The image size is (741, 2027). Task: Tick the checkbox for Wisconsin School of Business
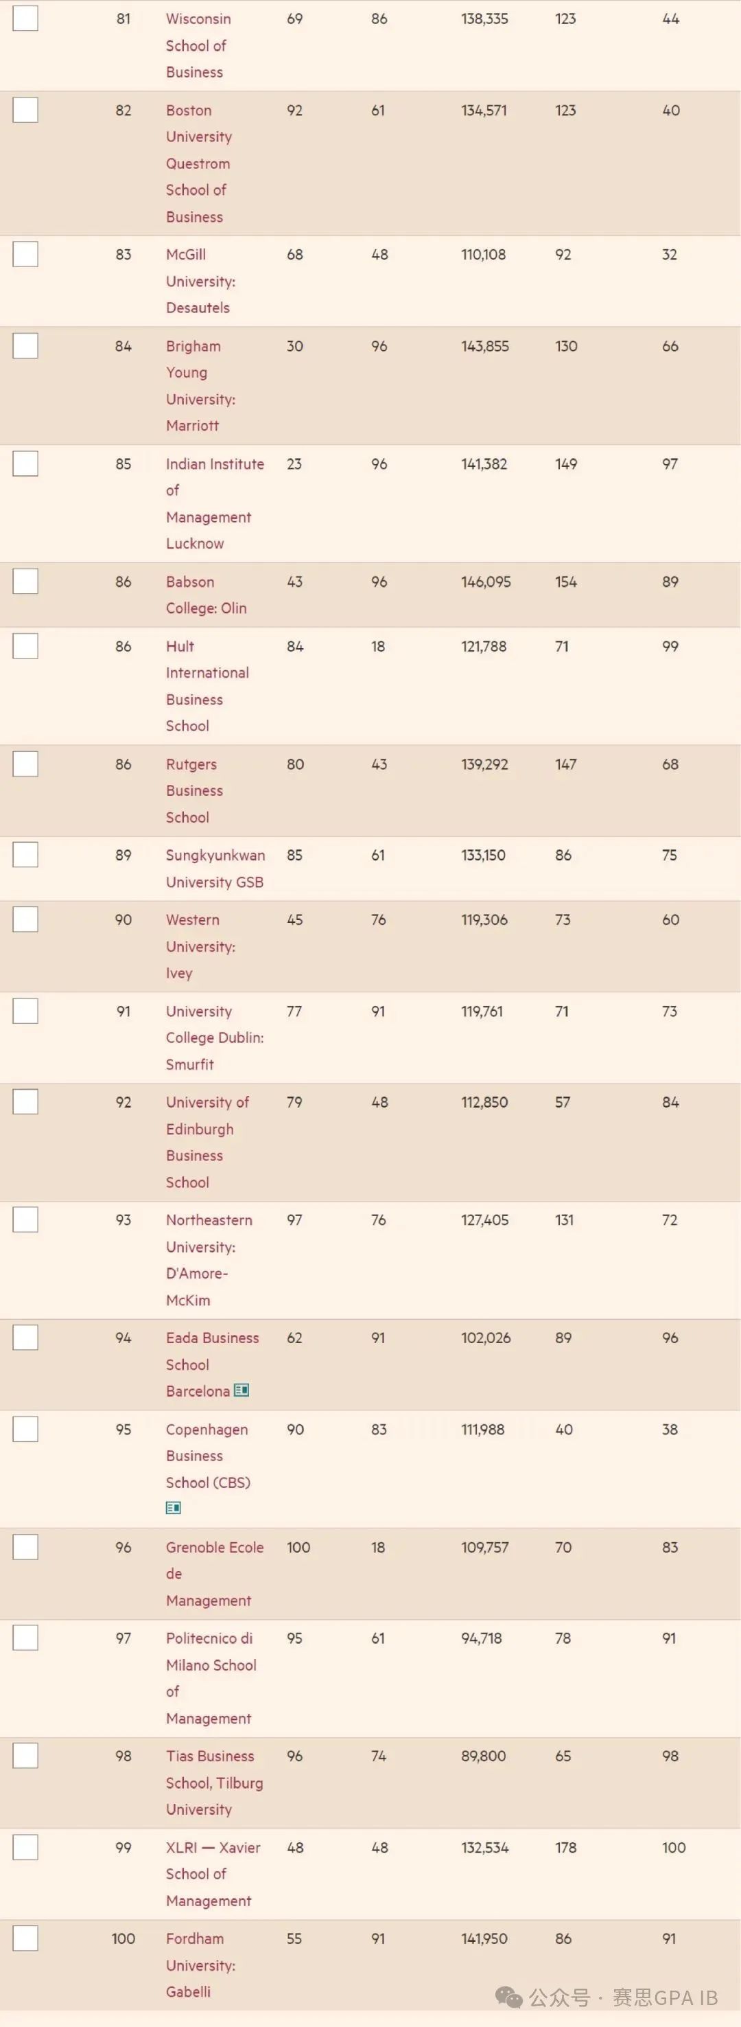(x=25, y=18)
